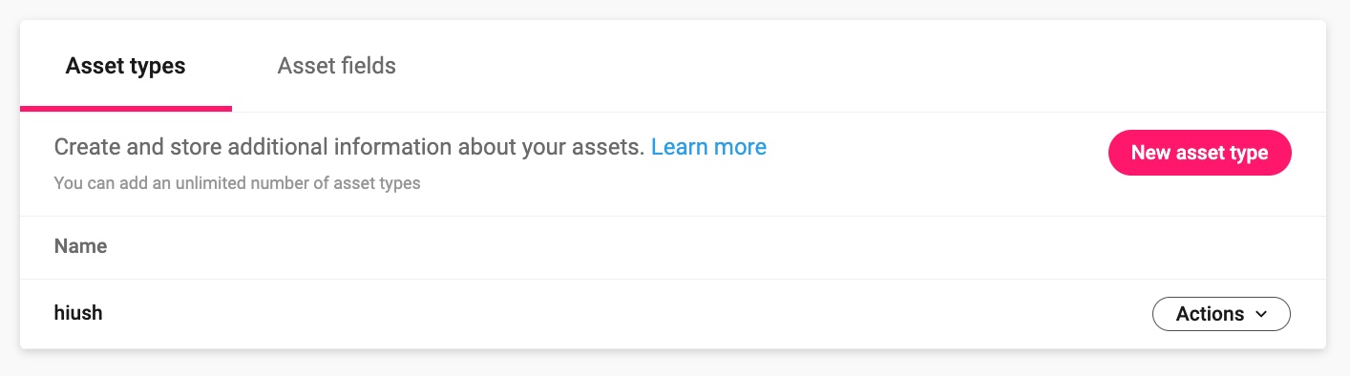Click the hiush asset type name

pyautogui.click(x=78, y=312)
